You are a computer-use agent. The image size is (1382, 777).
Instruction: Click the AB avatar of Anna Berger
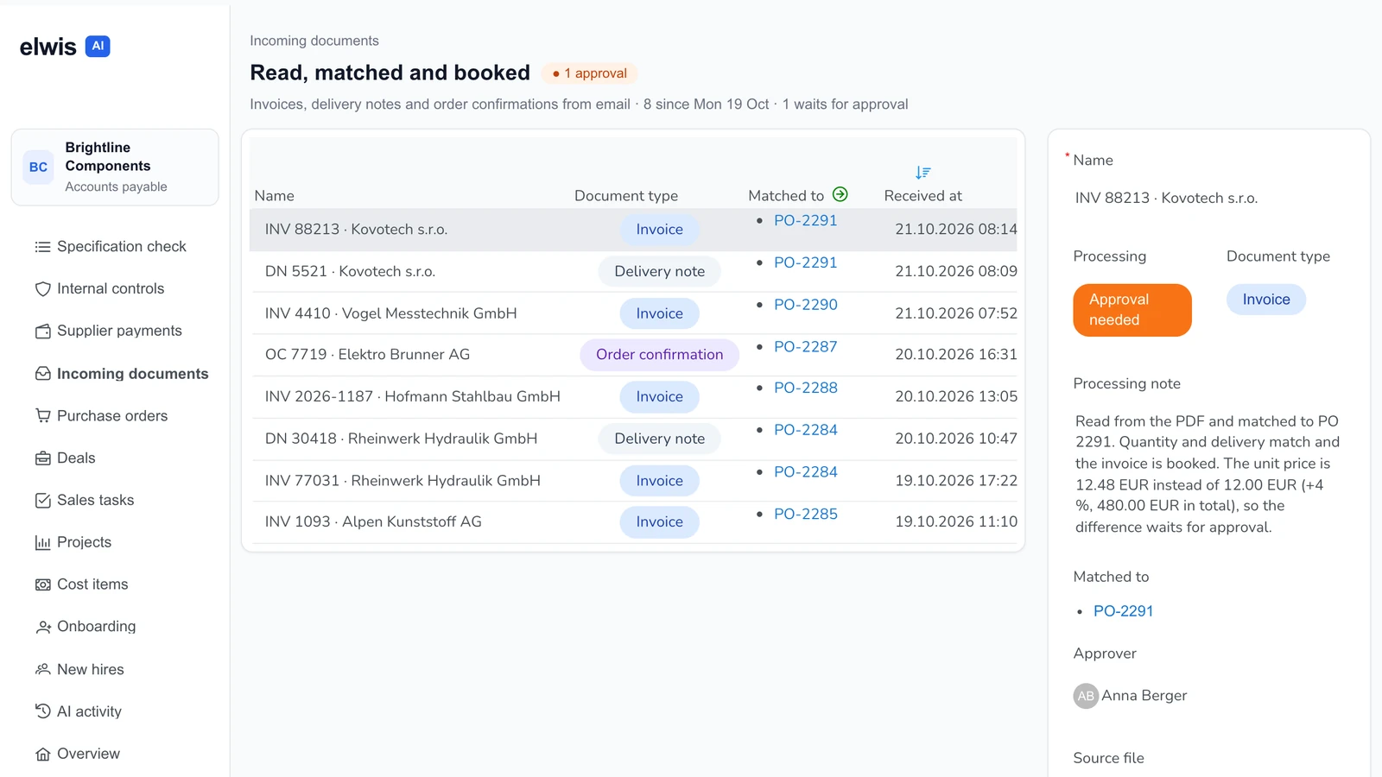pyautogui.click(x=1086, y=696)
